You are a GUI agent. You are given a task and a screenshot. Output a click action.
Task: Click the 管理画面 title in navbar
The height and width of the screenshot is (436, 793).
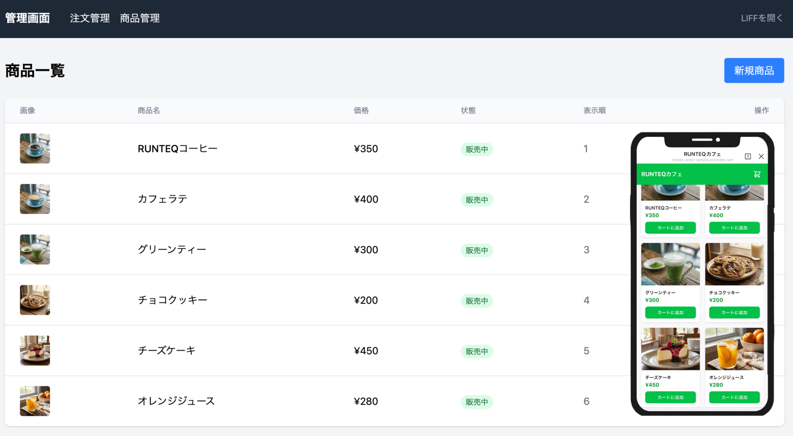pyautogui.click(x=27, y=18)
